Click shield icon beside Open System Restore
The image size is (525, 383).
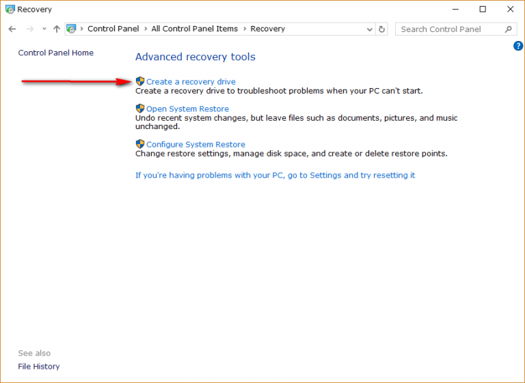tap(140, 109)
